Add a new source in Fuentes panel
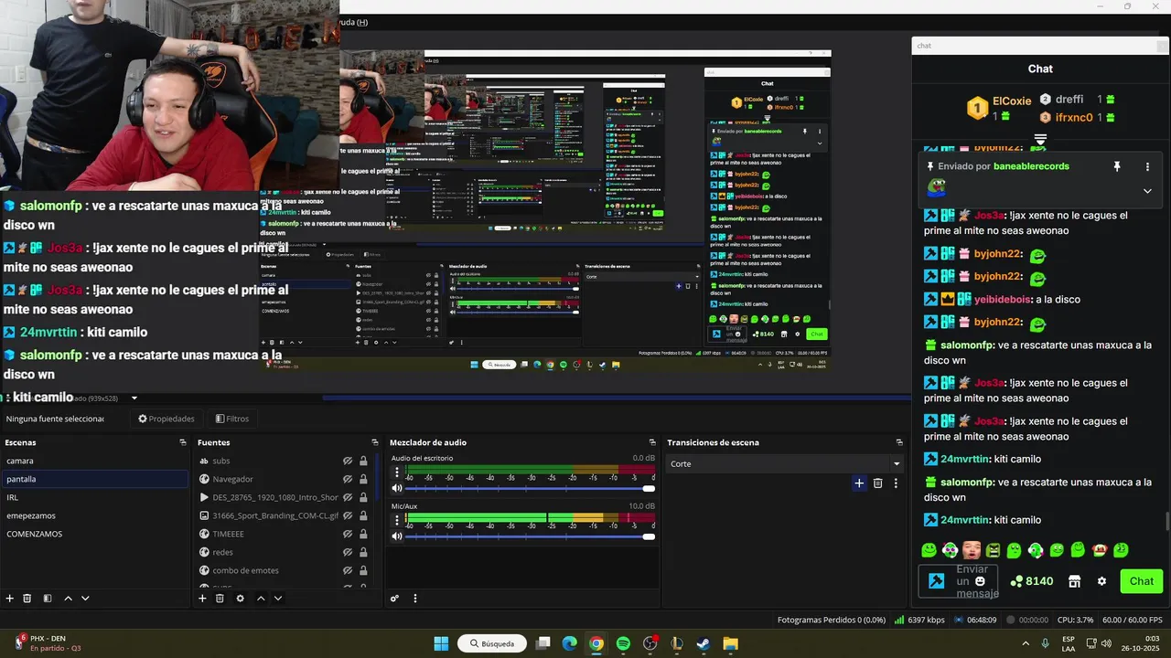 click(202, 599)
